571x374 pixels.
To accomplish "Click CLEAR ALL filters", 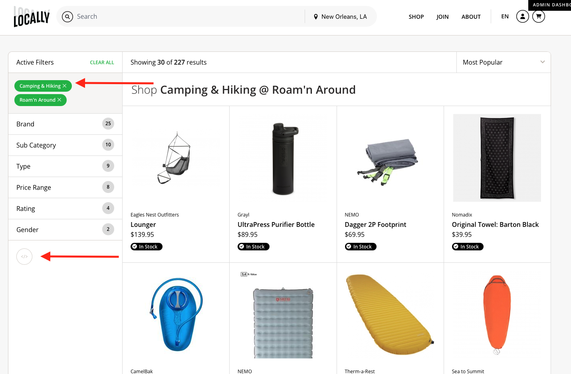I will tap(102, 63).
